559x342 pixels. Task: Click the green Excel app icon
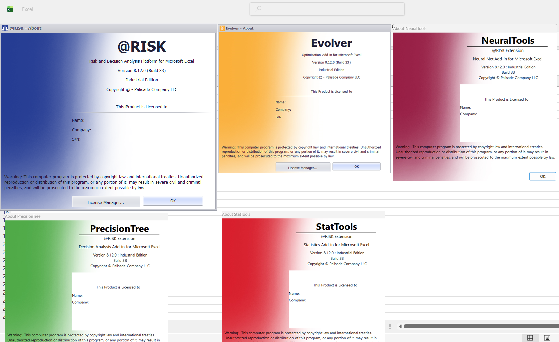coord(10,9)
